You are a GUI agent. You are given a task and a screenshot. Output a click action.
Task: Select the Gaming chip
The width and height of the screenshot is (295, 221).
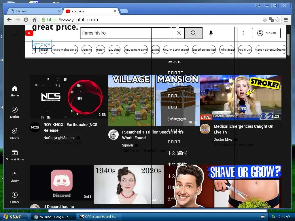click(x=87, y=49)
